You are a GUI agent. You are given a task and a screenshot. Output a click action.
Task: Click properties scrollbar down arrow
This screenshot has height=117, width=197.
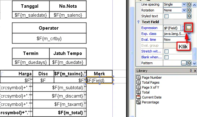click(x=194, y=63)
